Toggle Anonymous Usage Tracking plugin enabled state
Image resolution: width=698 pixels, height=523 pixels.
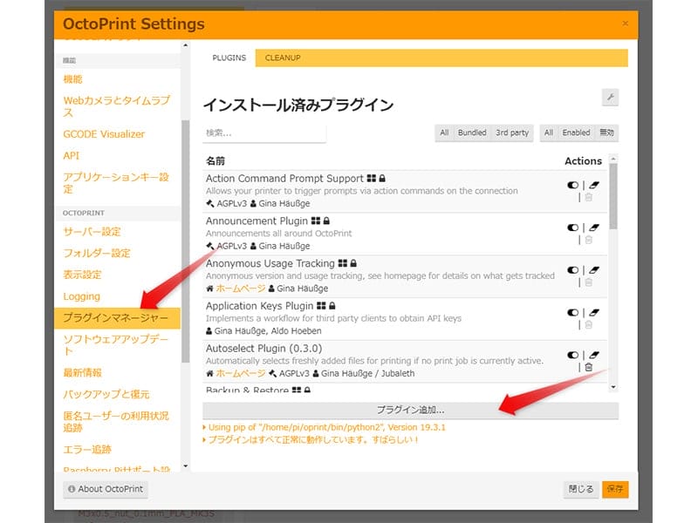572,270
